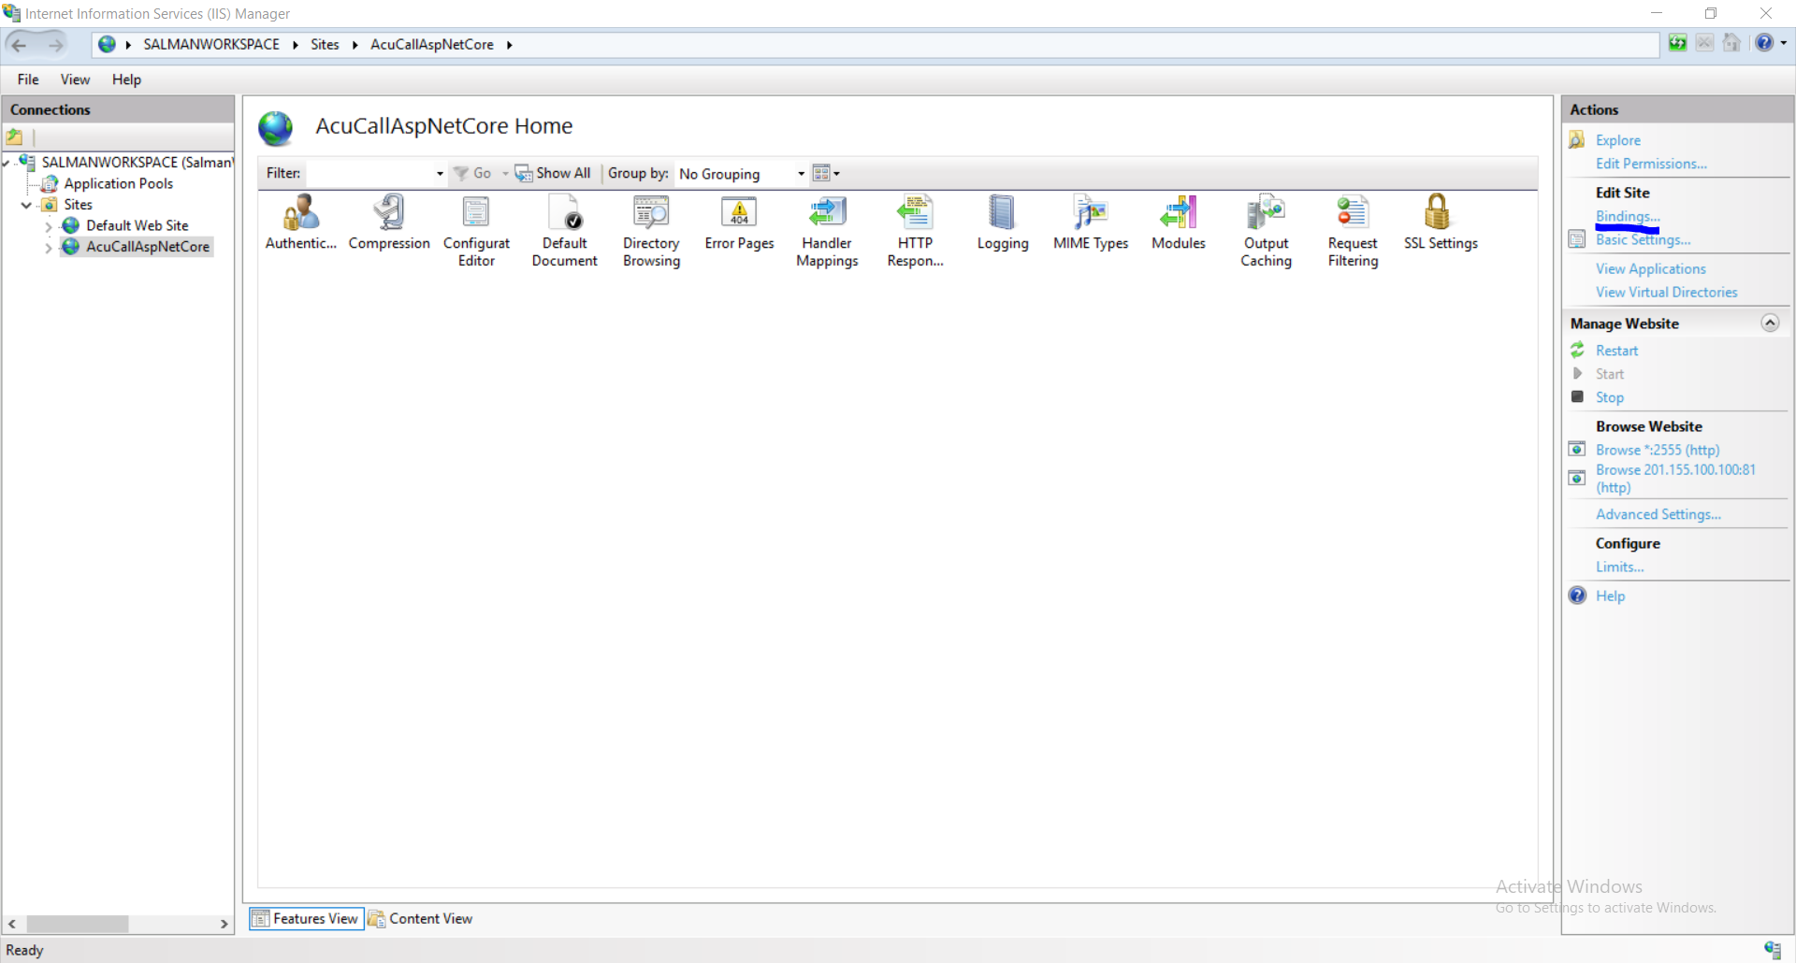Screen dimensions: 1796x963
Task: Collapse the Manage Website section
Action: click(x=1770, y=323)
